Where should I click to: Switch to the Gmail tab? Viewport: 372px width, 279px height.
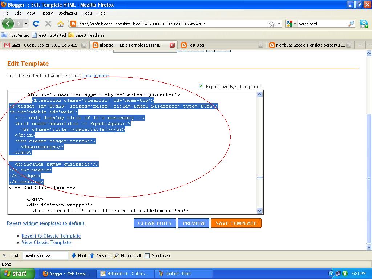click(x=45, y=45)
